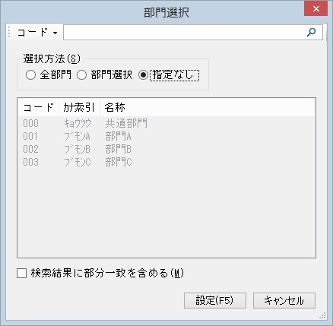Select the 部門C row with code 003
The image size is (333, 326).
pyautogui.click(x=166, y=162)
